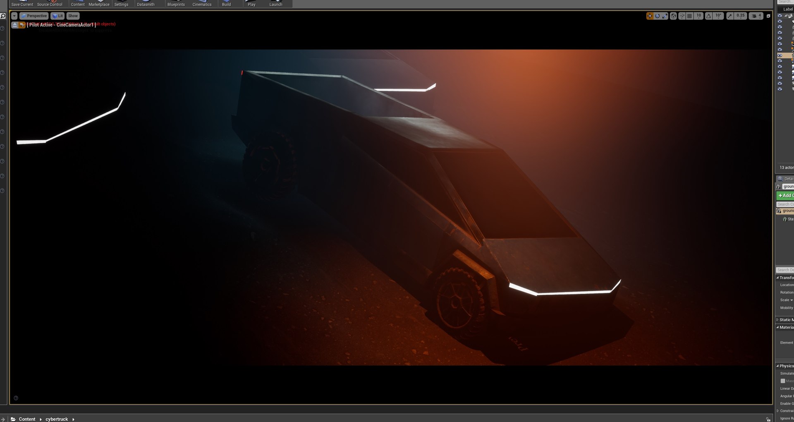794x422 pixels.
Task: Select the ground root component row
Action: click(x=785, y=211)
